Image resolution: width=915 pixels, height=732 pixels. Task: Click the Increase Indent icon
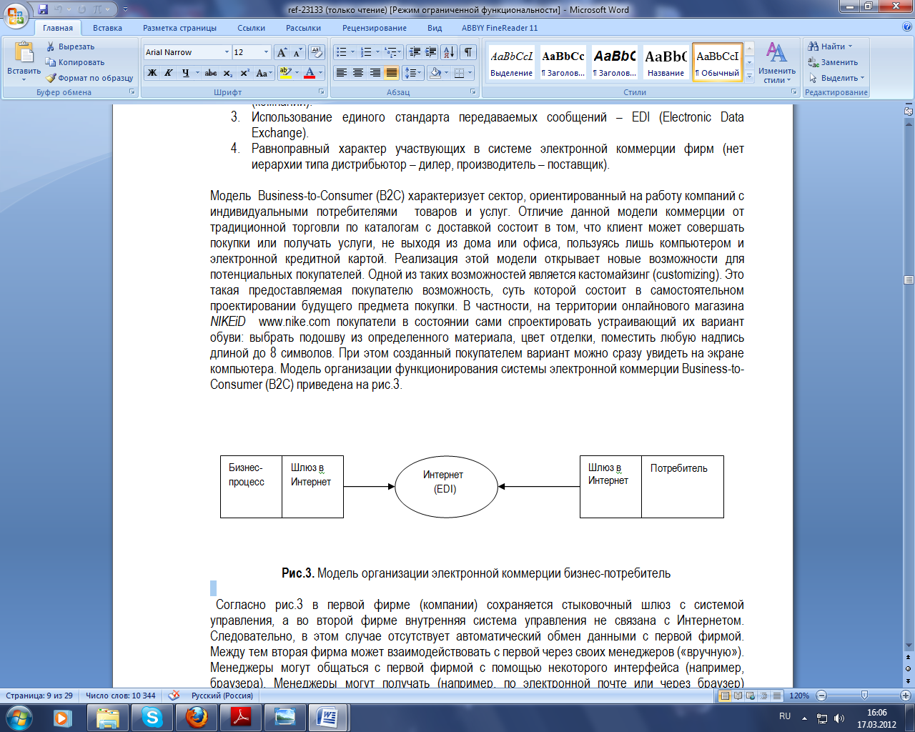tap(431, 52)
